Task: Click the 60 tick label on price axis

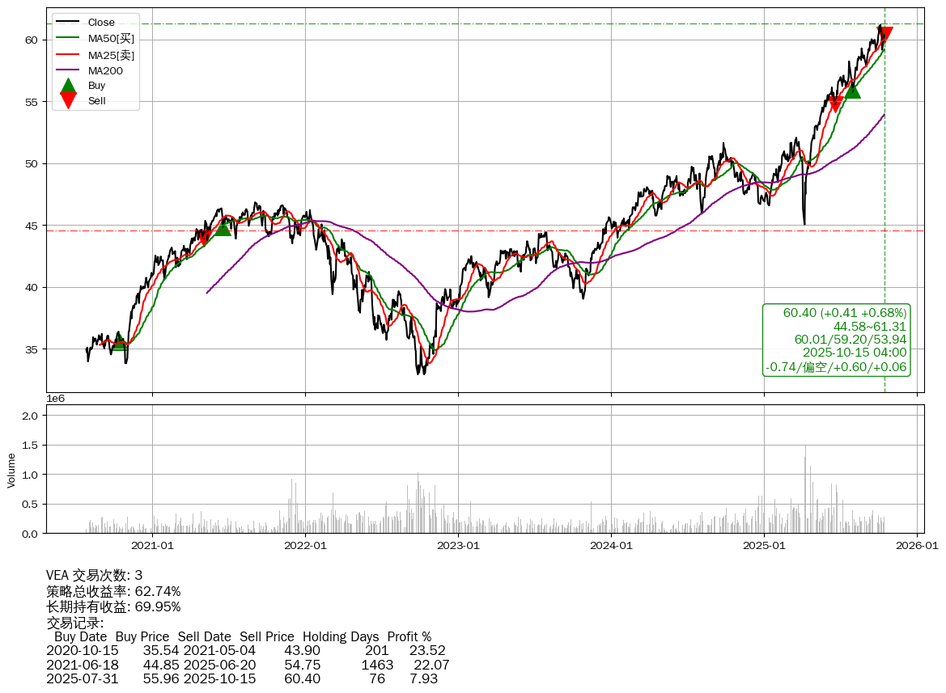Action: coord(32,40)
